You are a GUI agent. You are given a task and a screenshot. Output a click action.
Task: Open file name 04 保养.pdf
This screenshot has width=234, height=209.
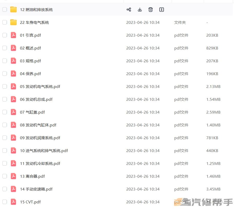pos(31,74)
